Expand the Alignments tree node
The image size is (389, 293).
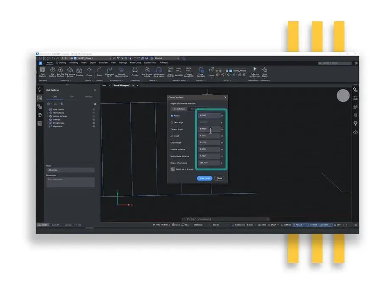pyautogui.click(x=48, y=127)
